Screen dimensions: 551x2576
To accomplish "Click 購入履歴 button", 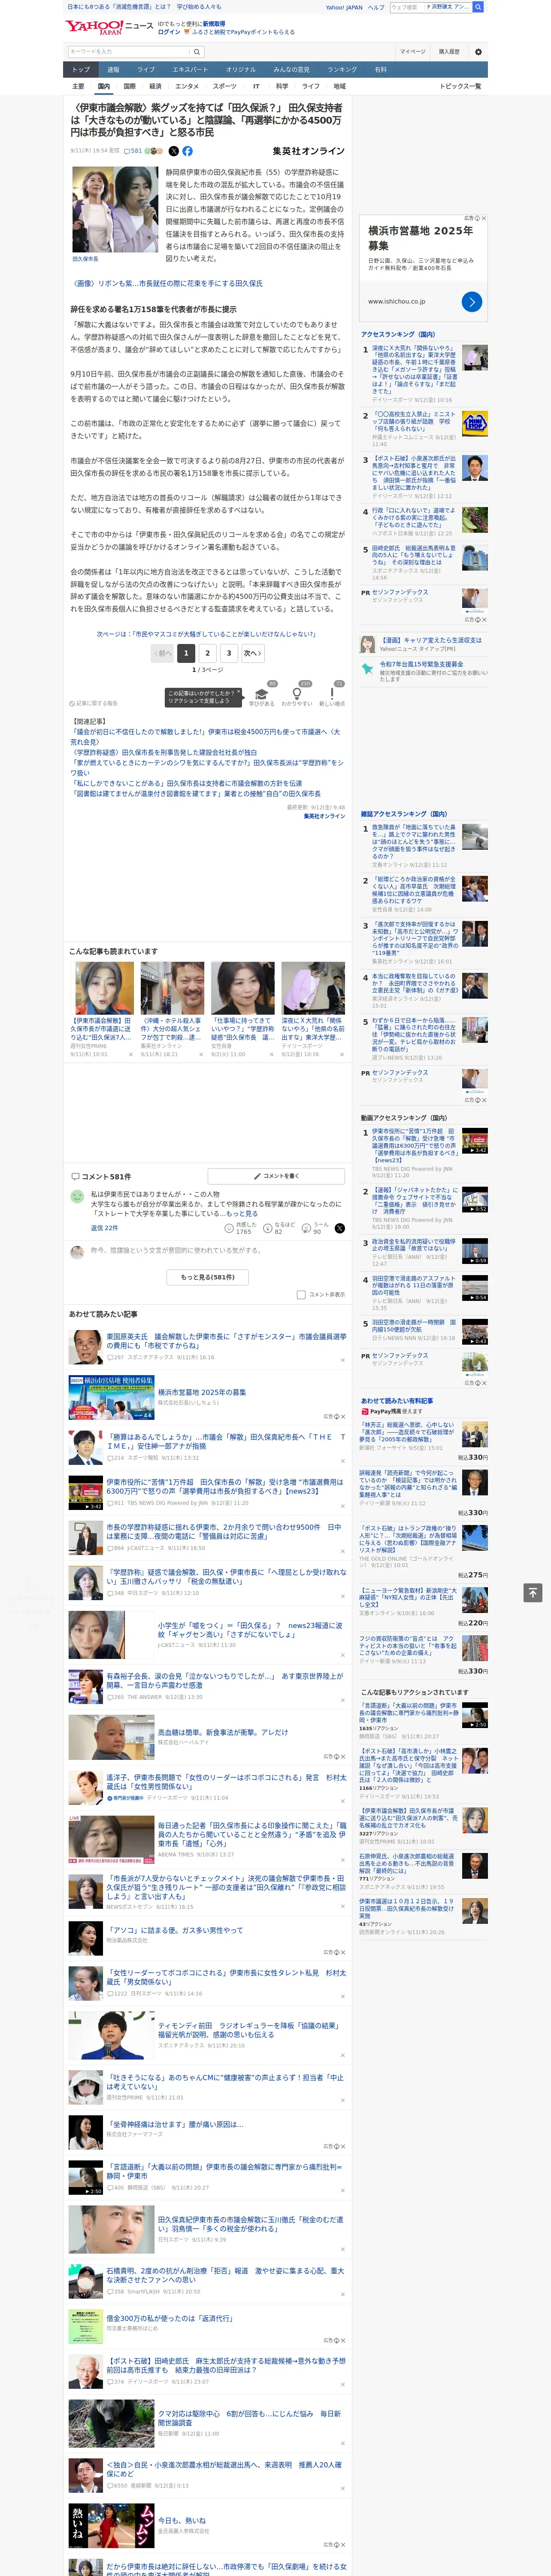I will point(449,52).
